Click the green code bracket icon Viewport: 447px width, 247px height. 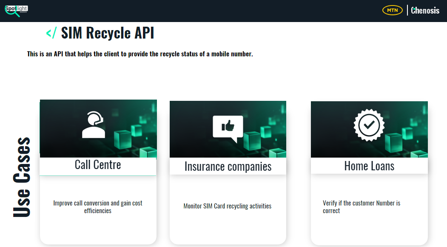pyautogui.click(x=51, y=33)
